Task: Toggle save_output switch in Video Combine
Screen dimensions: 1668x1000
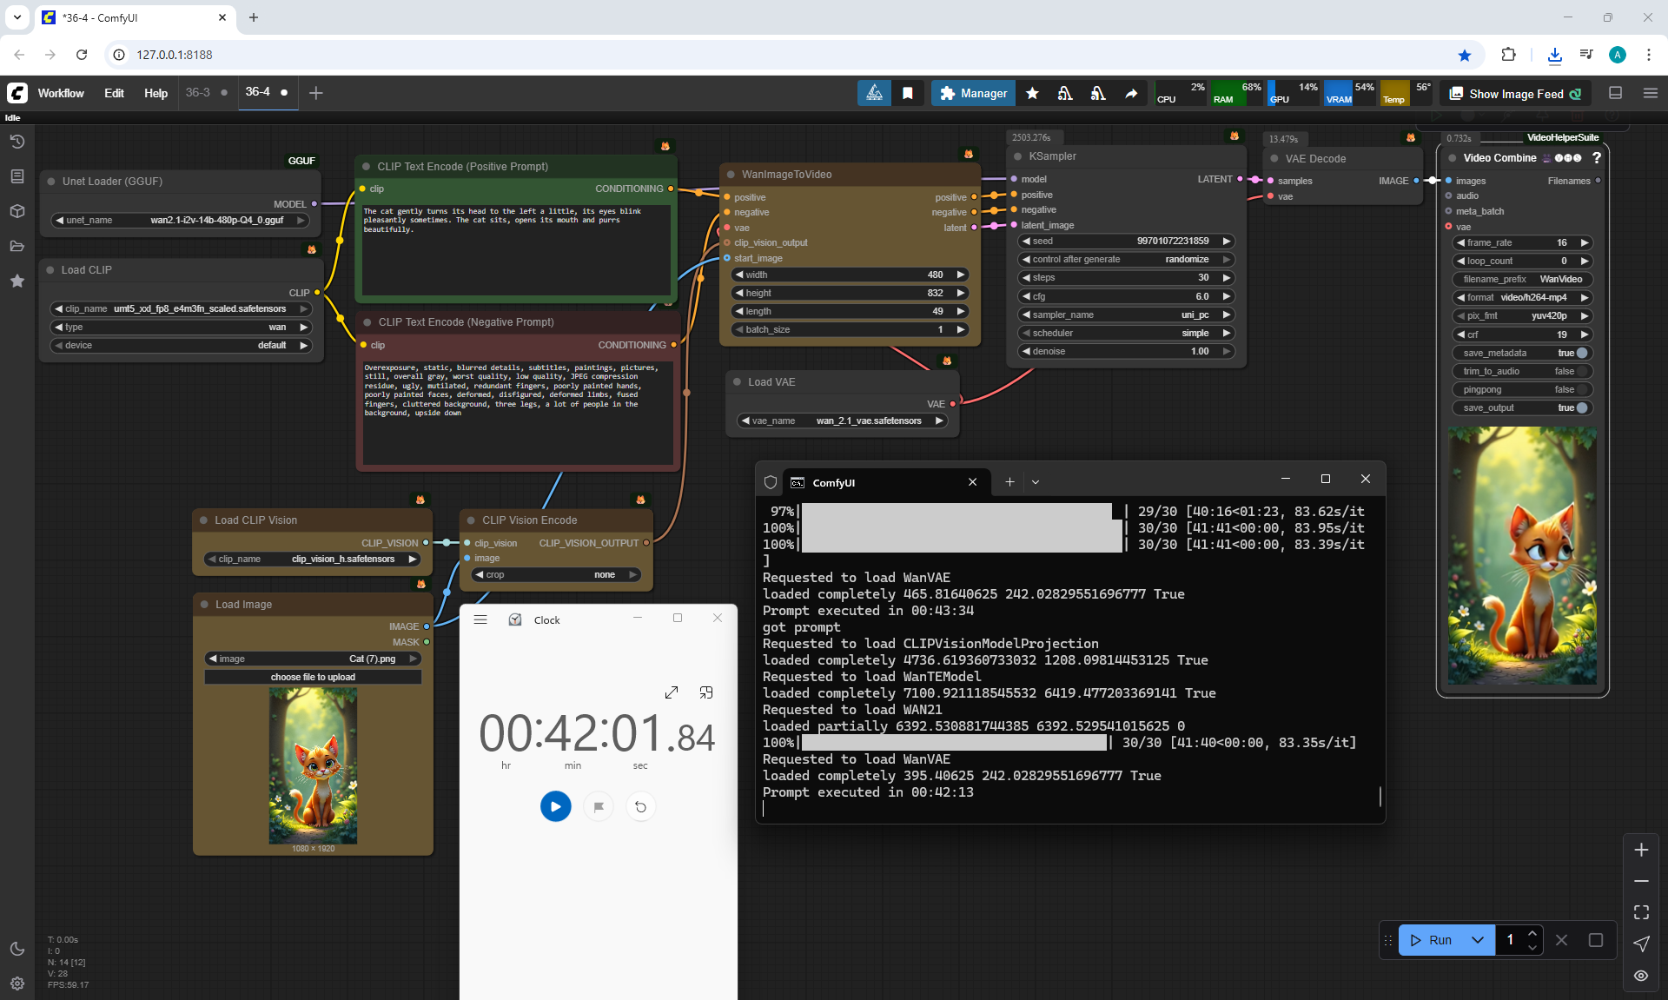Action: [x=1581, y=407]
